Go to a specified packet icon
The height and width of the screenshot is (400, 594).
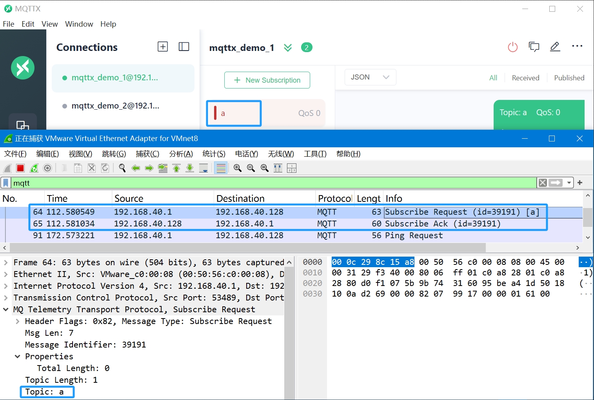pos(163,168)
